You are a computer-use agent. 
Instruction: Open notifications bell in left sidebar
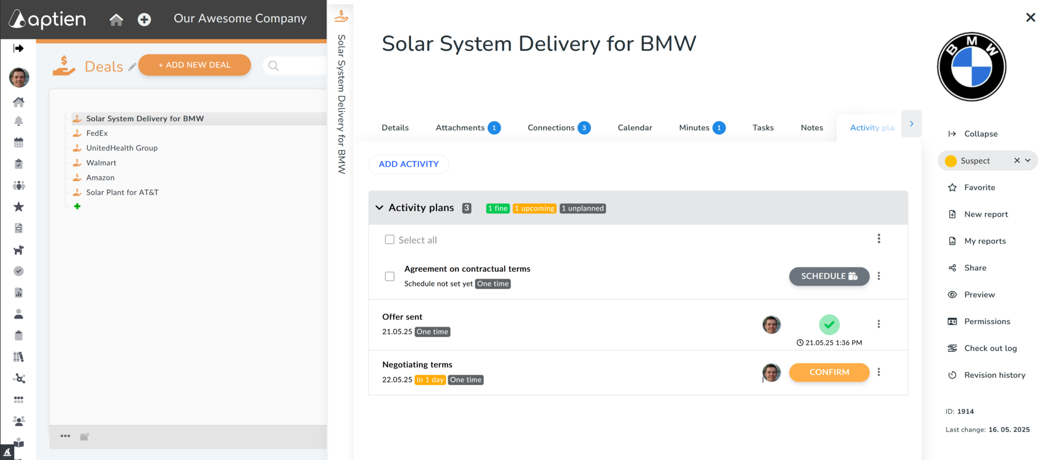click(x=19, y=121)
